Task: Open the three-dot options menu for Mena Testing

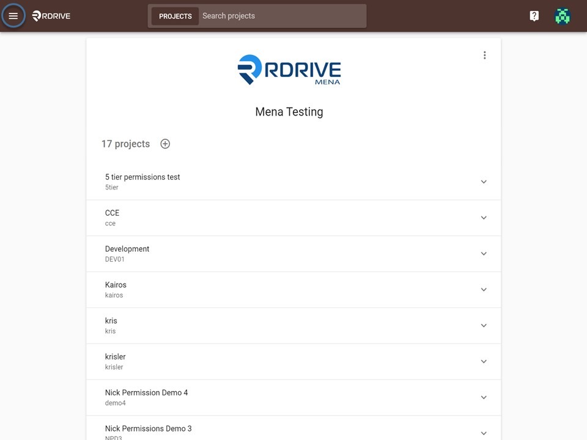Action: [484, 56]
